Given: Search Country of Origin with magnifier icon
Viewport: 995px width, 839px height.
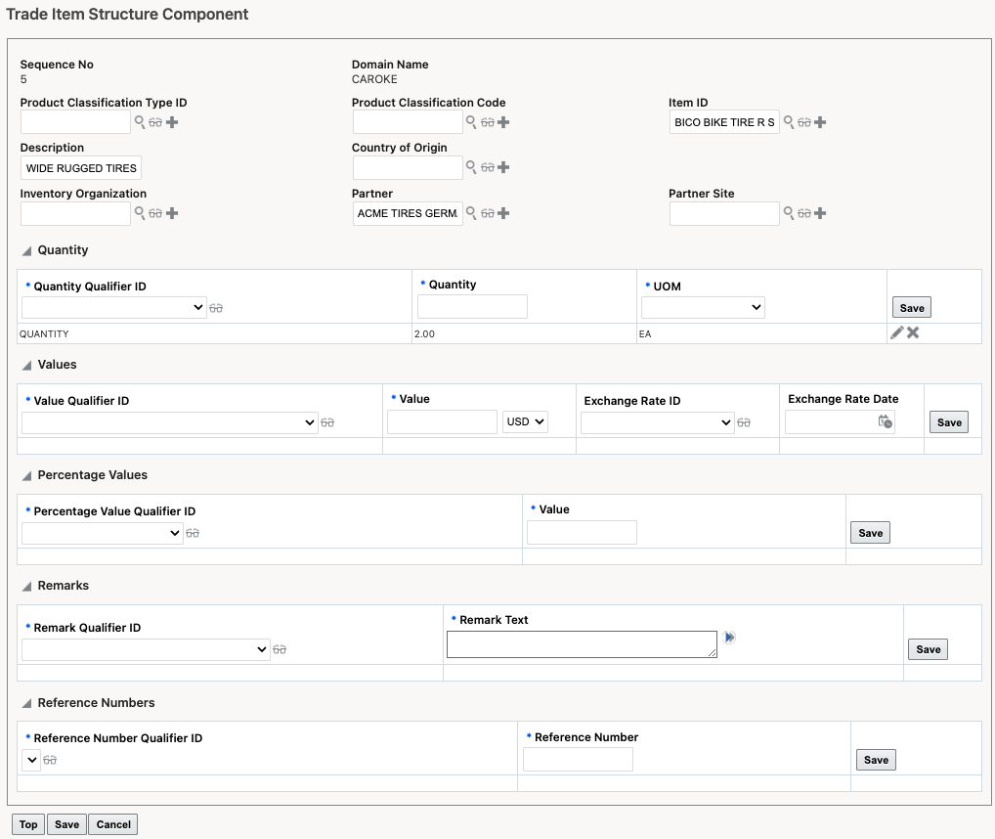Looking at the screenshot, I should [x=471, y=167].
